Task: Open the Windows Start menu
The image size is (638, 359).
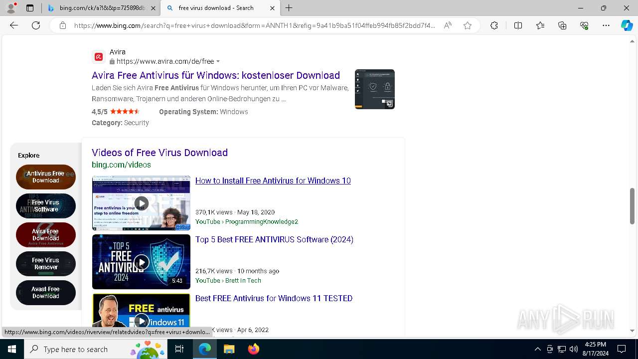Action: tap(12, 349)
